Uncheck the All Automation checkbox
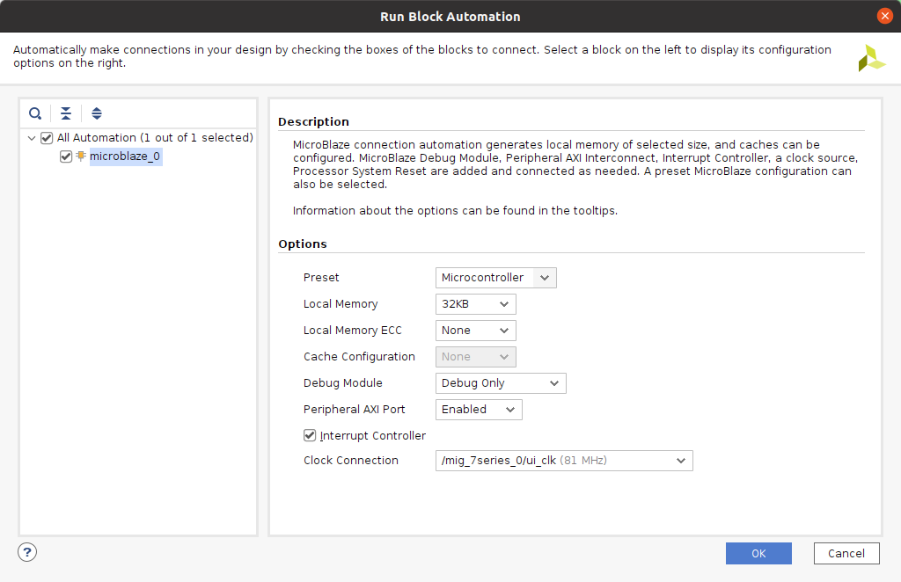The height and width of the screenshot is (582, 901). tap(47, 138)
